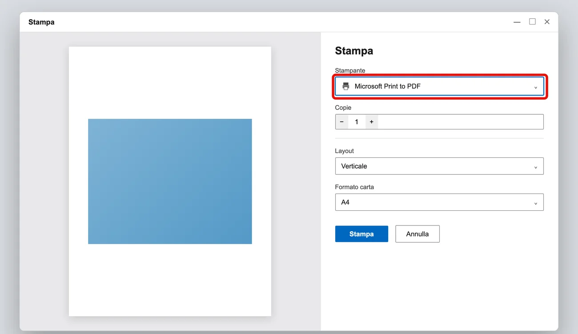Open the Formato carta dropdown showing A4
The width and height of the screenshot is (578, 334).
(439, 202)
